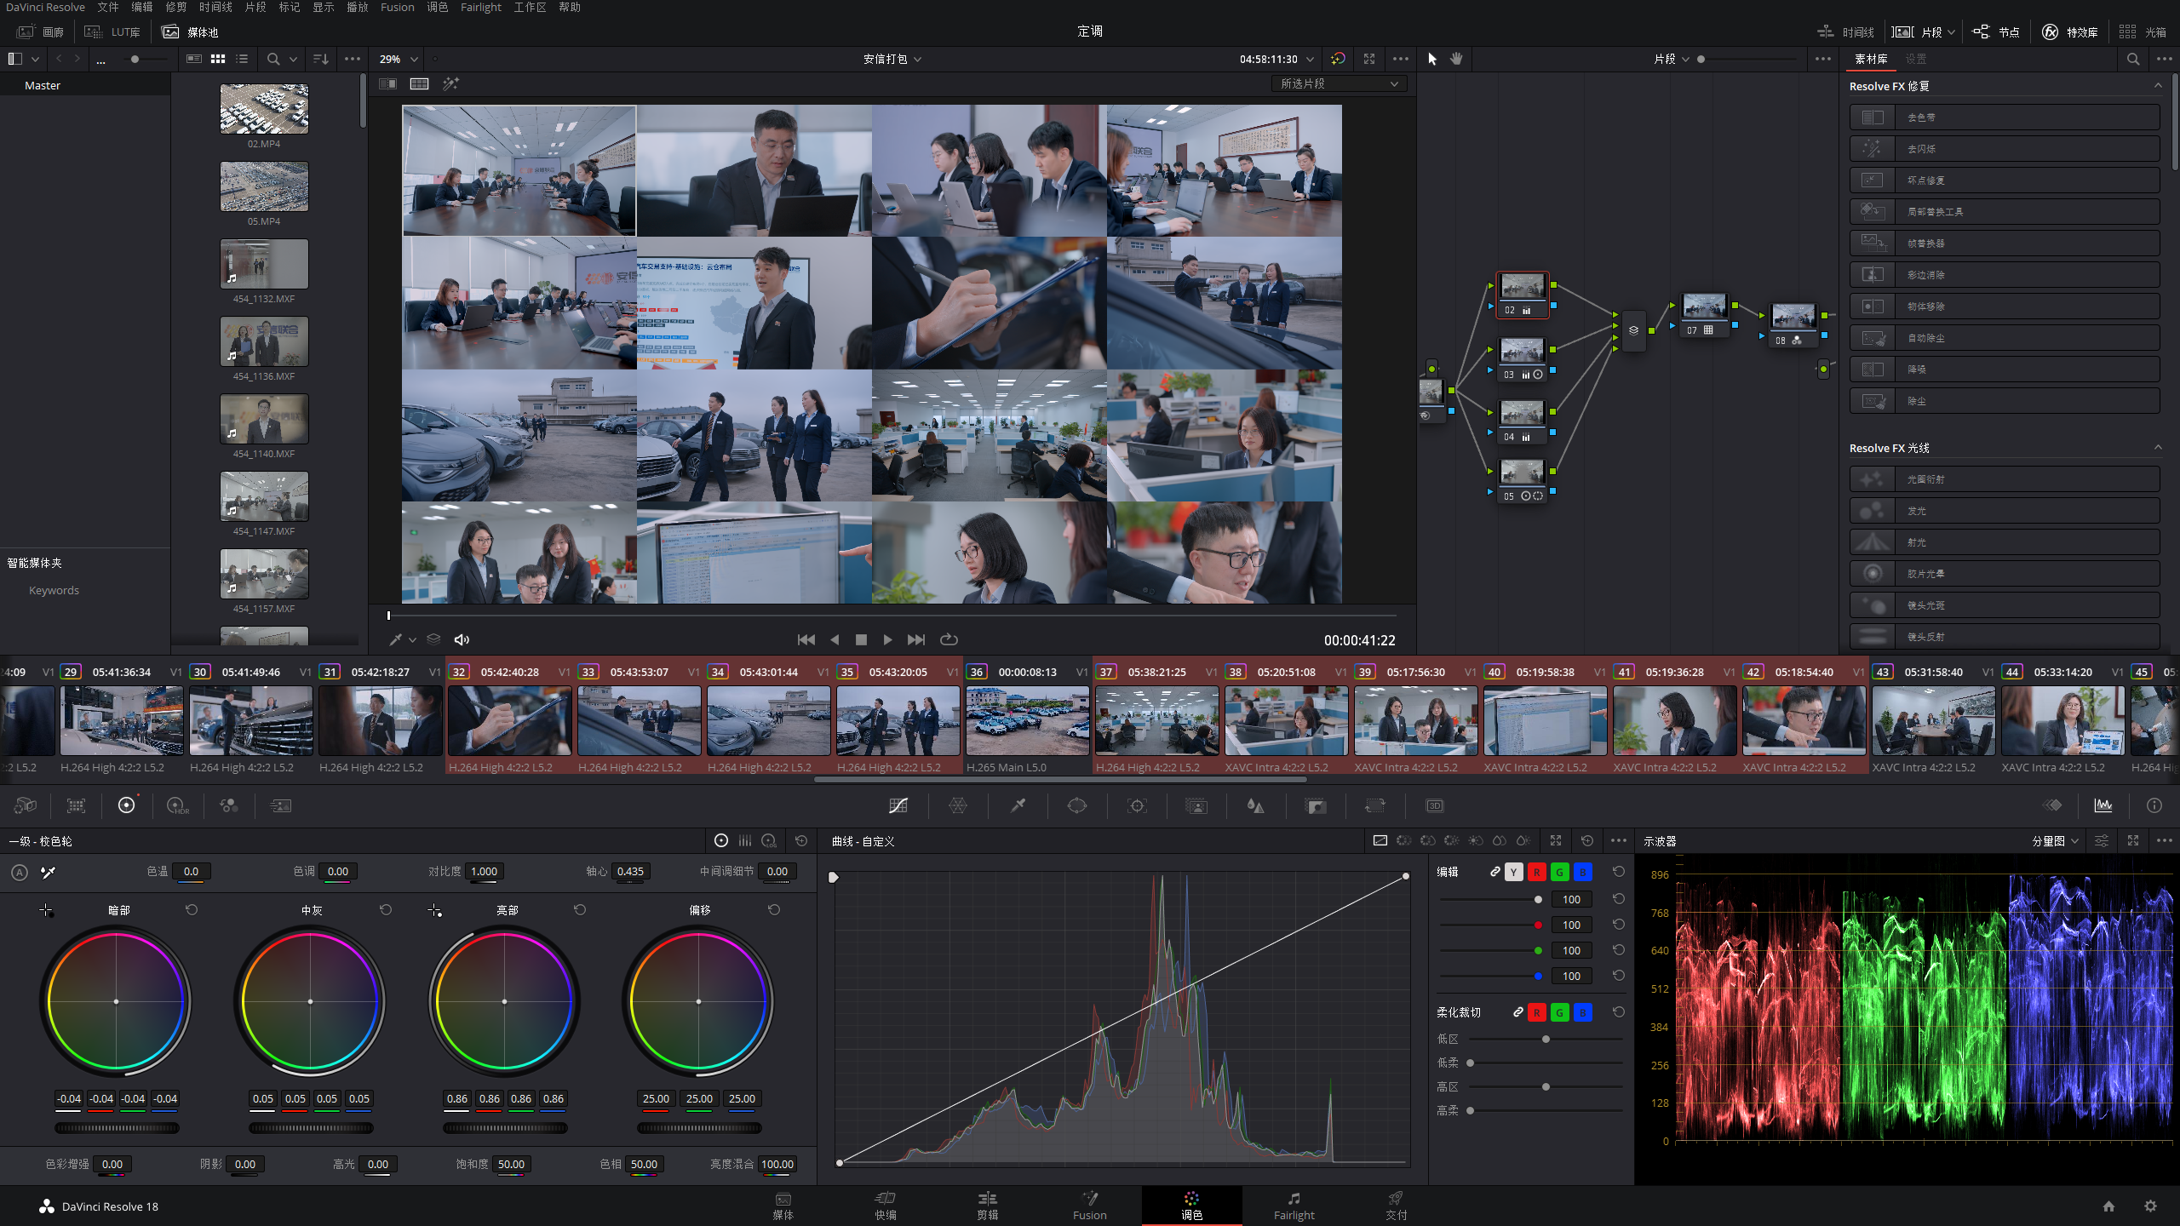Play the clip forward
This screenshot has width=2180, height=1226.
coord(887,639)
